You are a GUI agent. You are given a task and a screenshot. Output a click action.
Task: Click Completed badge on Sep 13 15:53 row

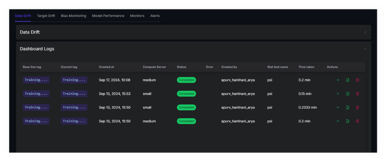(x=186, y=94)
